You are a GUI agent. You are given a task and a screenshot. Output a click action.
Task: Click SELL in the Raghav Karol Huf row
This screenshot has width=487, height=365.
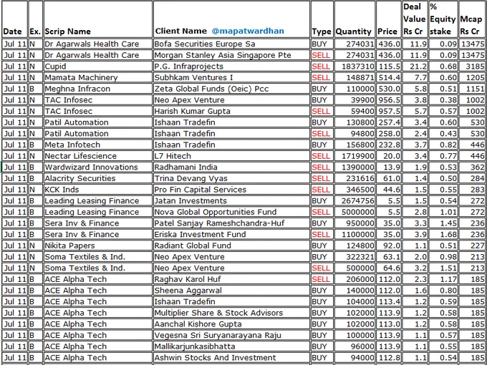click(322, 279)
